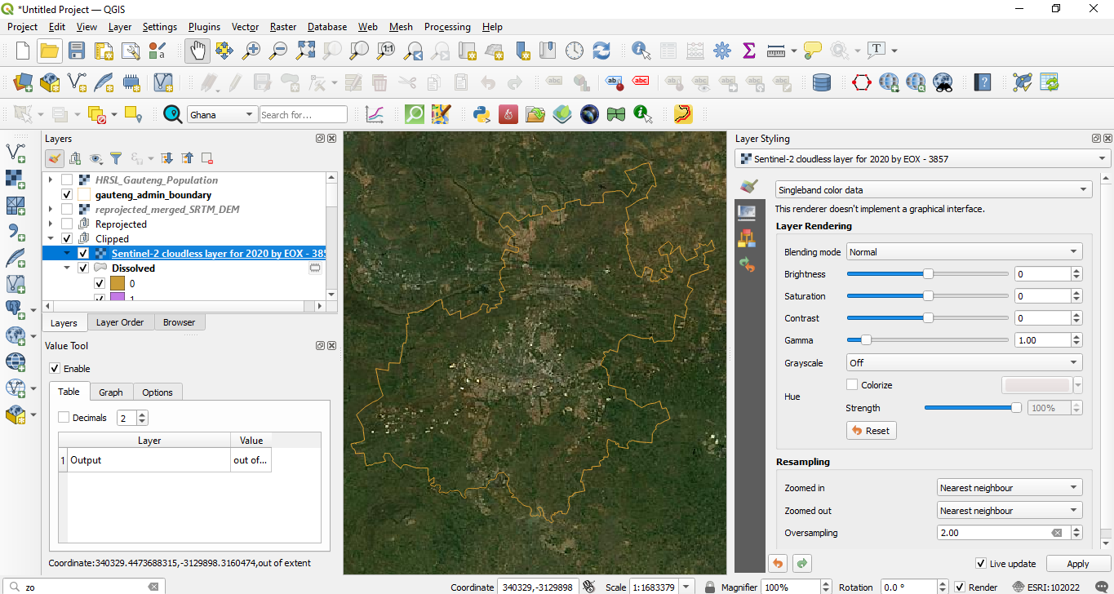Check the Reprojected group checkbox
The height and width of the screenshot is (594, 1114).
tap(67, 224)
